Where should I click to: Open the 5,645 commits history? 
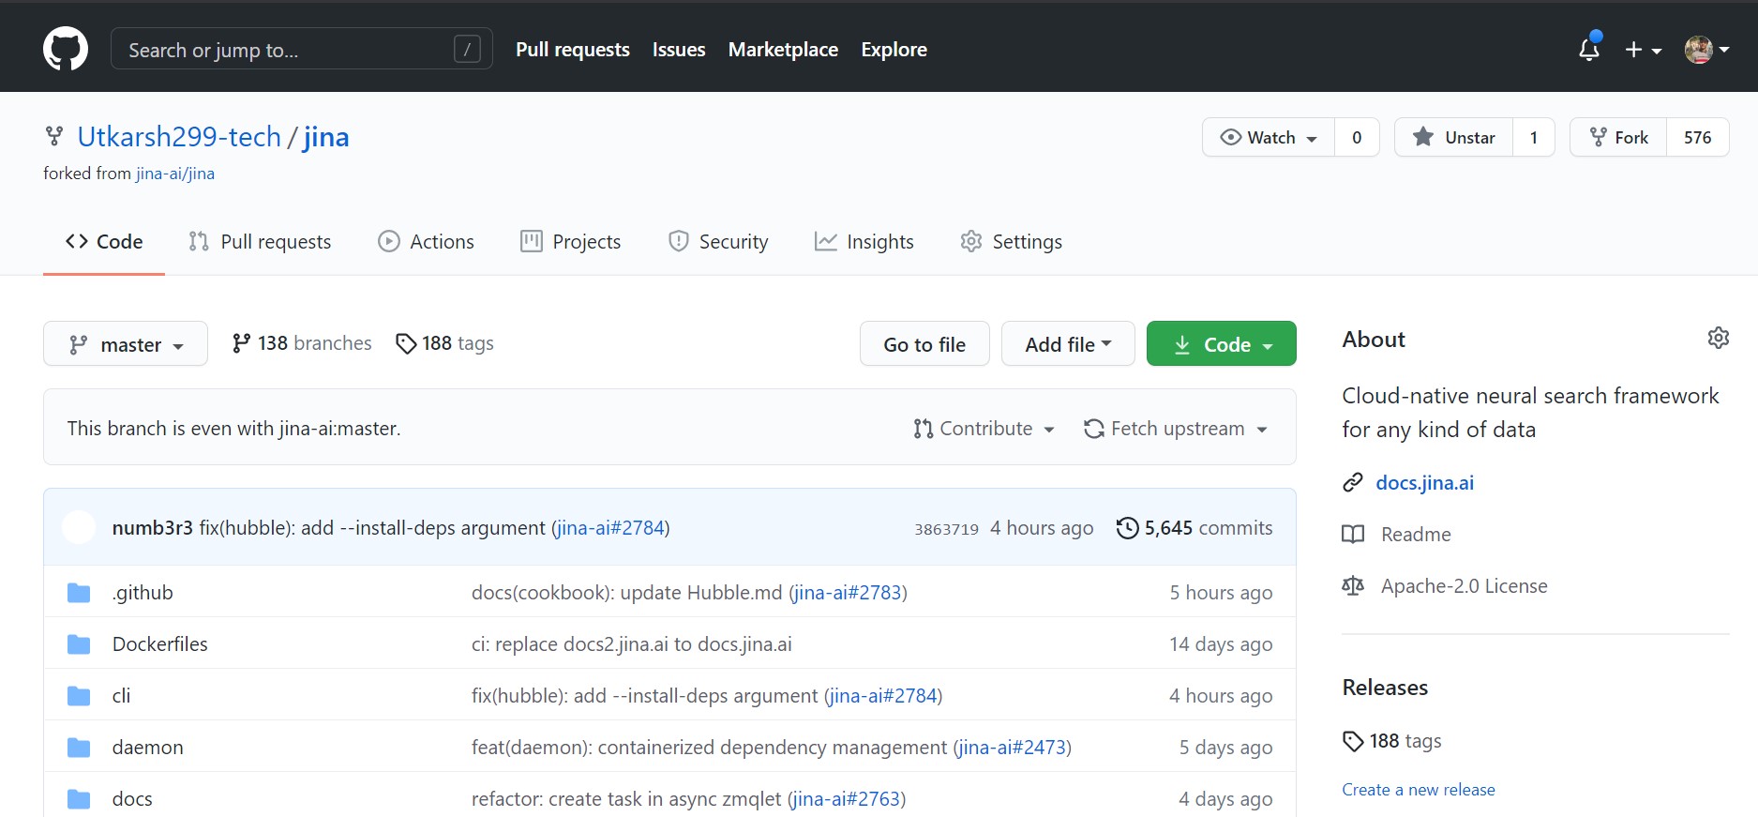click(1195, 528)
